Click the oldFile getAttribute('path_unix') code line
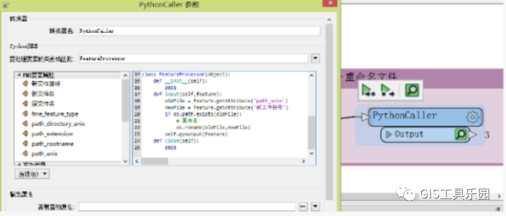506x216 pixels. pyautogui.click(x=226, y=101)
